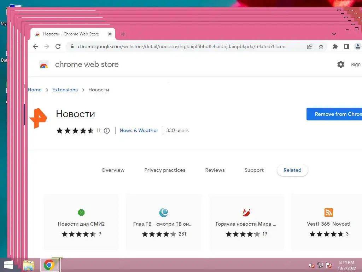Viewport: 362px width, 272px height.
Task: Open the News & Weather category
Action: [x=139, y=130]
